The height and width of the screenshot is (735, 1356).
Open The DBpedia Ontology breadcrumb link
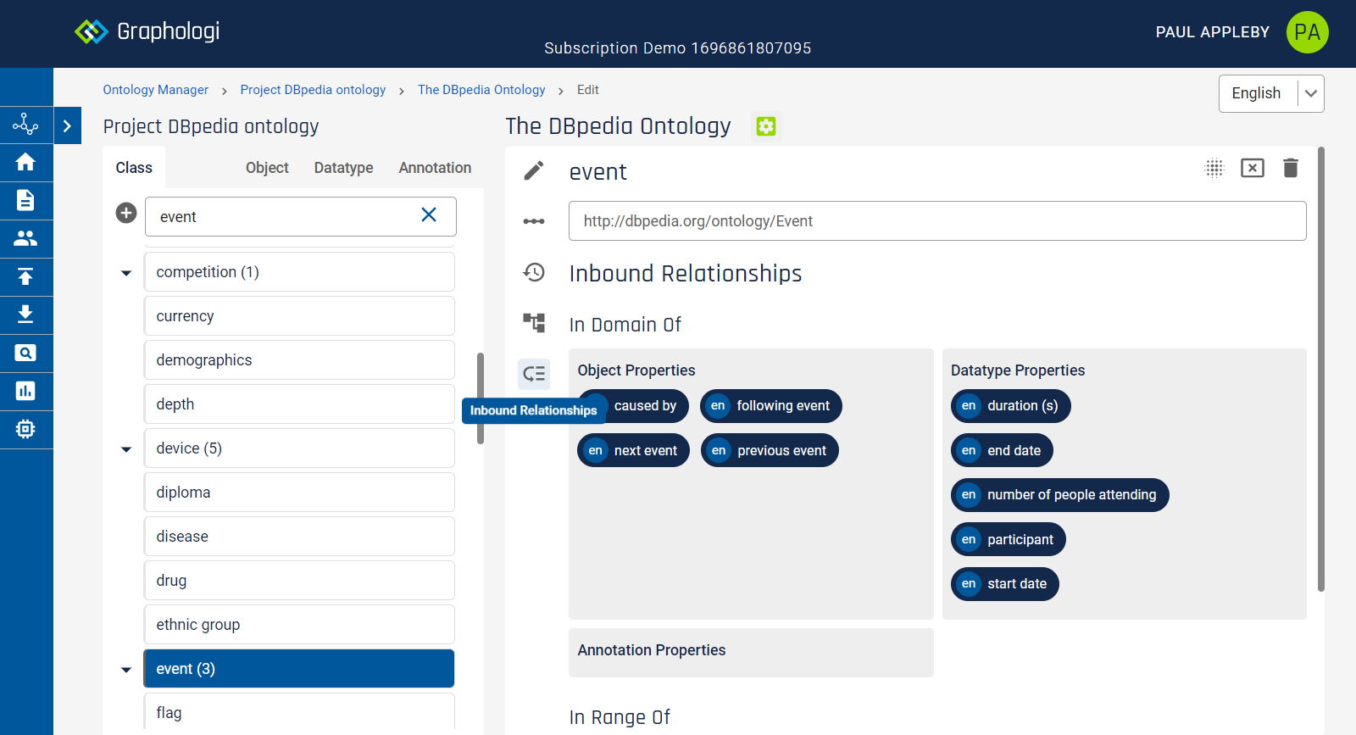pos(481,90)
